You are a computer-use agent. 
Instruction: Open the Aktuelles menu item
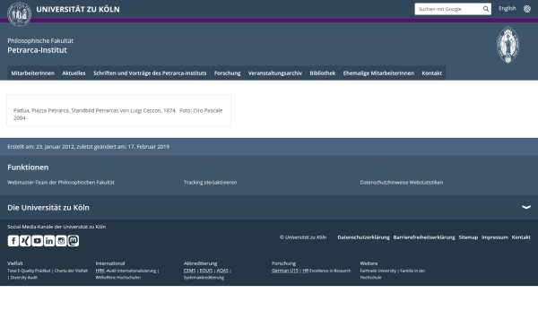click(74, 73)
